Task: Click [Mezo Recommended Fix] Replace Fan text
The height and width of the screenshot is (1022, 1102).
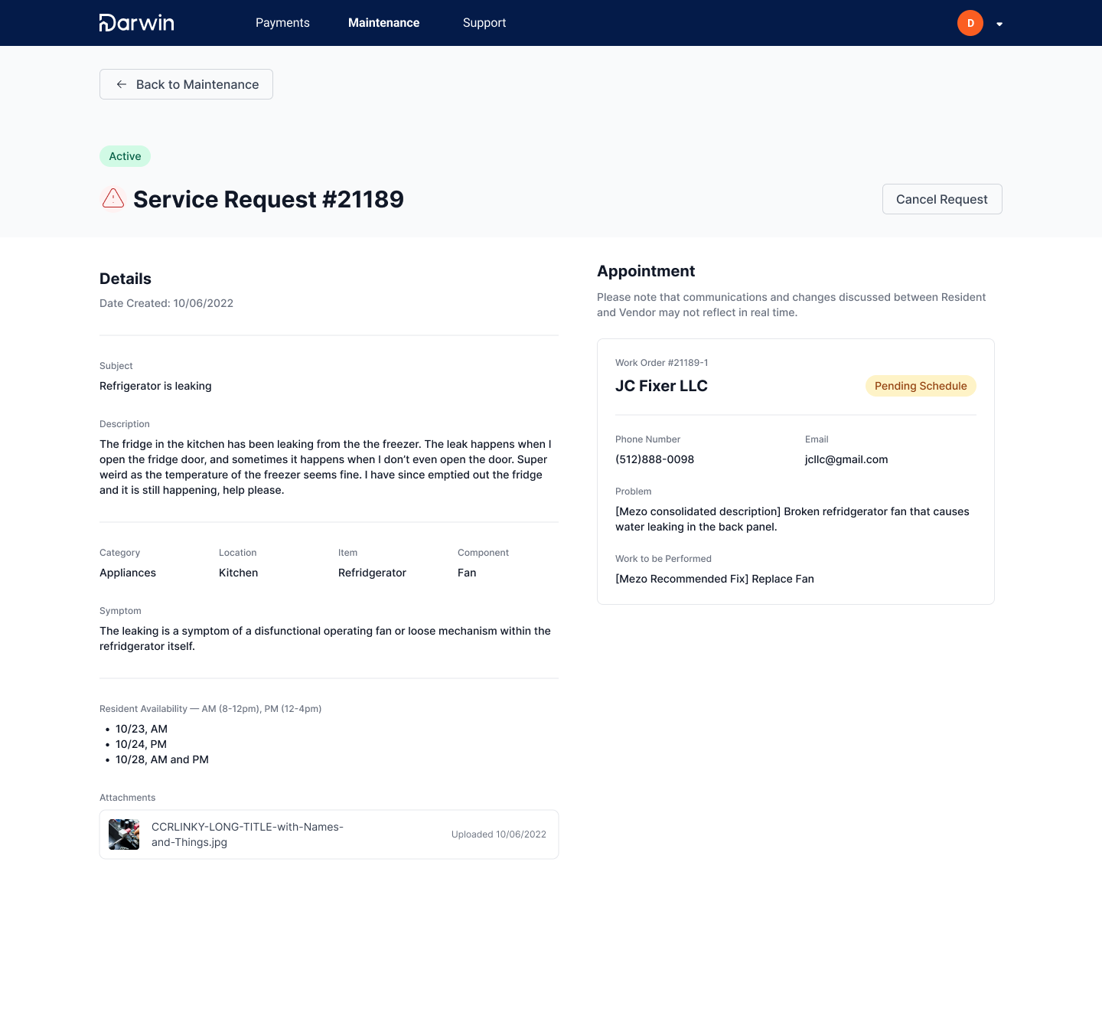Action: [715, 579]
